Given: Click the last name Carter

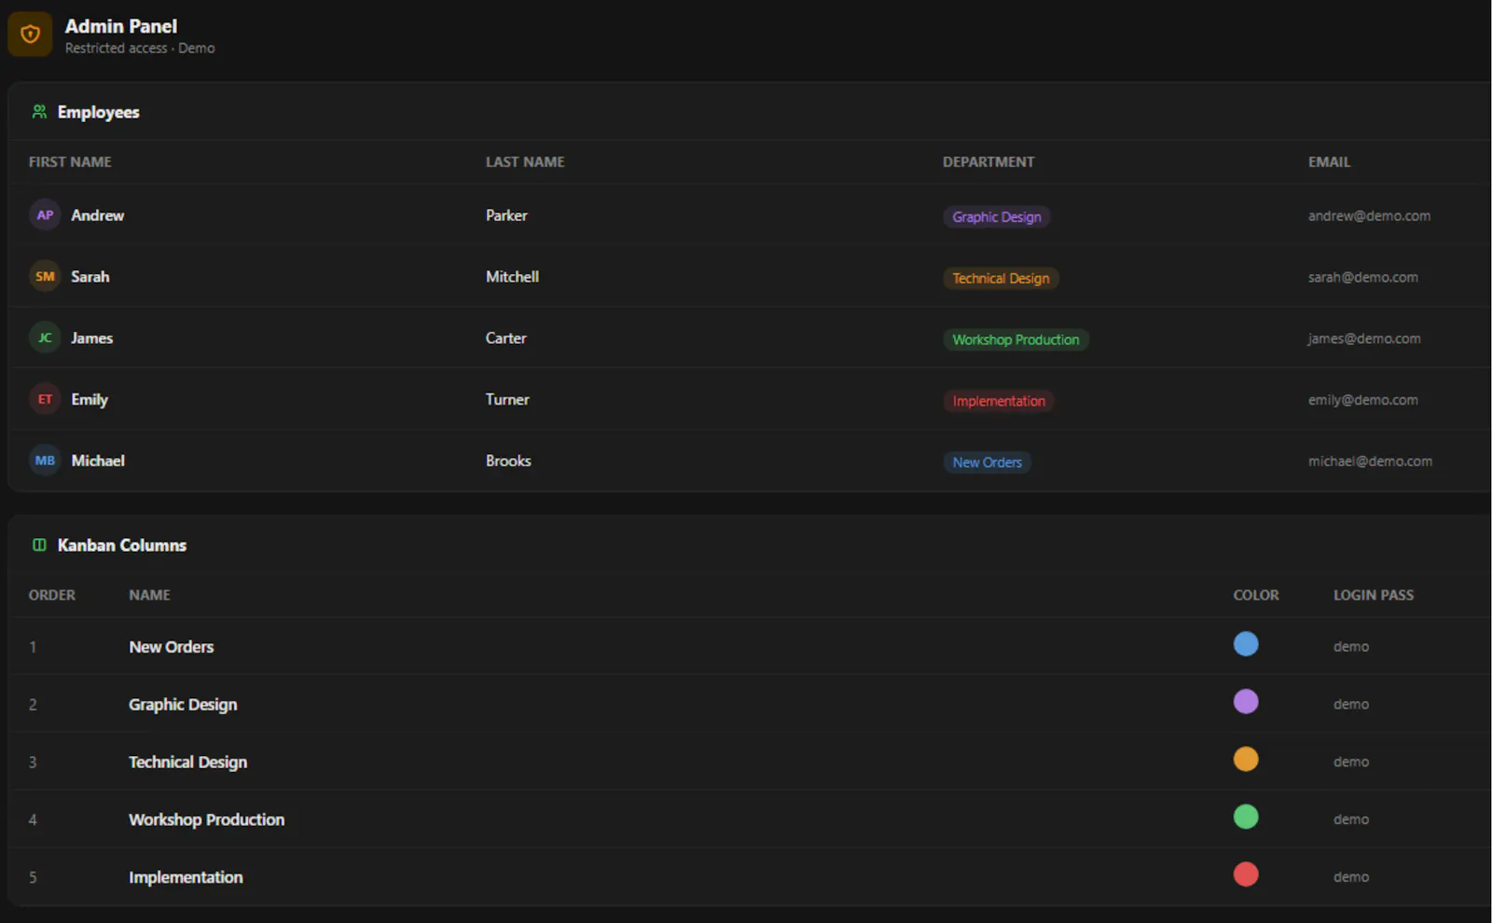Looking at the screenshot, I should [x=505, y=338].
